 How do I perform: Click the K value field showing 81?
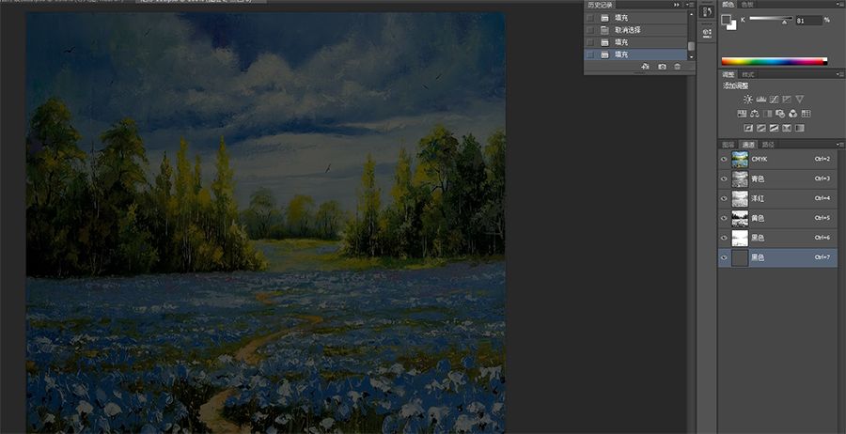(x=808, y=21)
